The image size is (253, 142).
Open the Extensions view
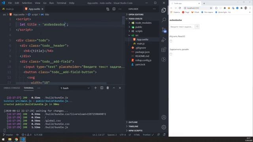[x=164, y=50]
